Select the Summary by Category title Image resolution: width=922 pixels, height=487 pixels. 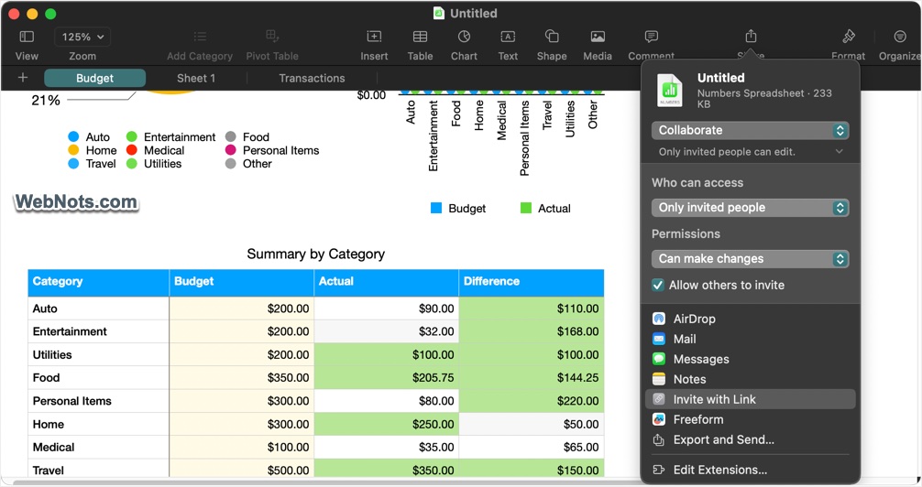point(316,254)
